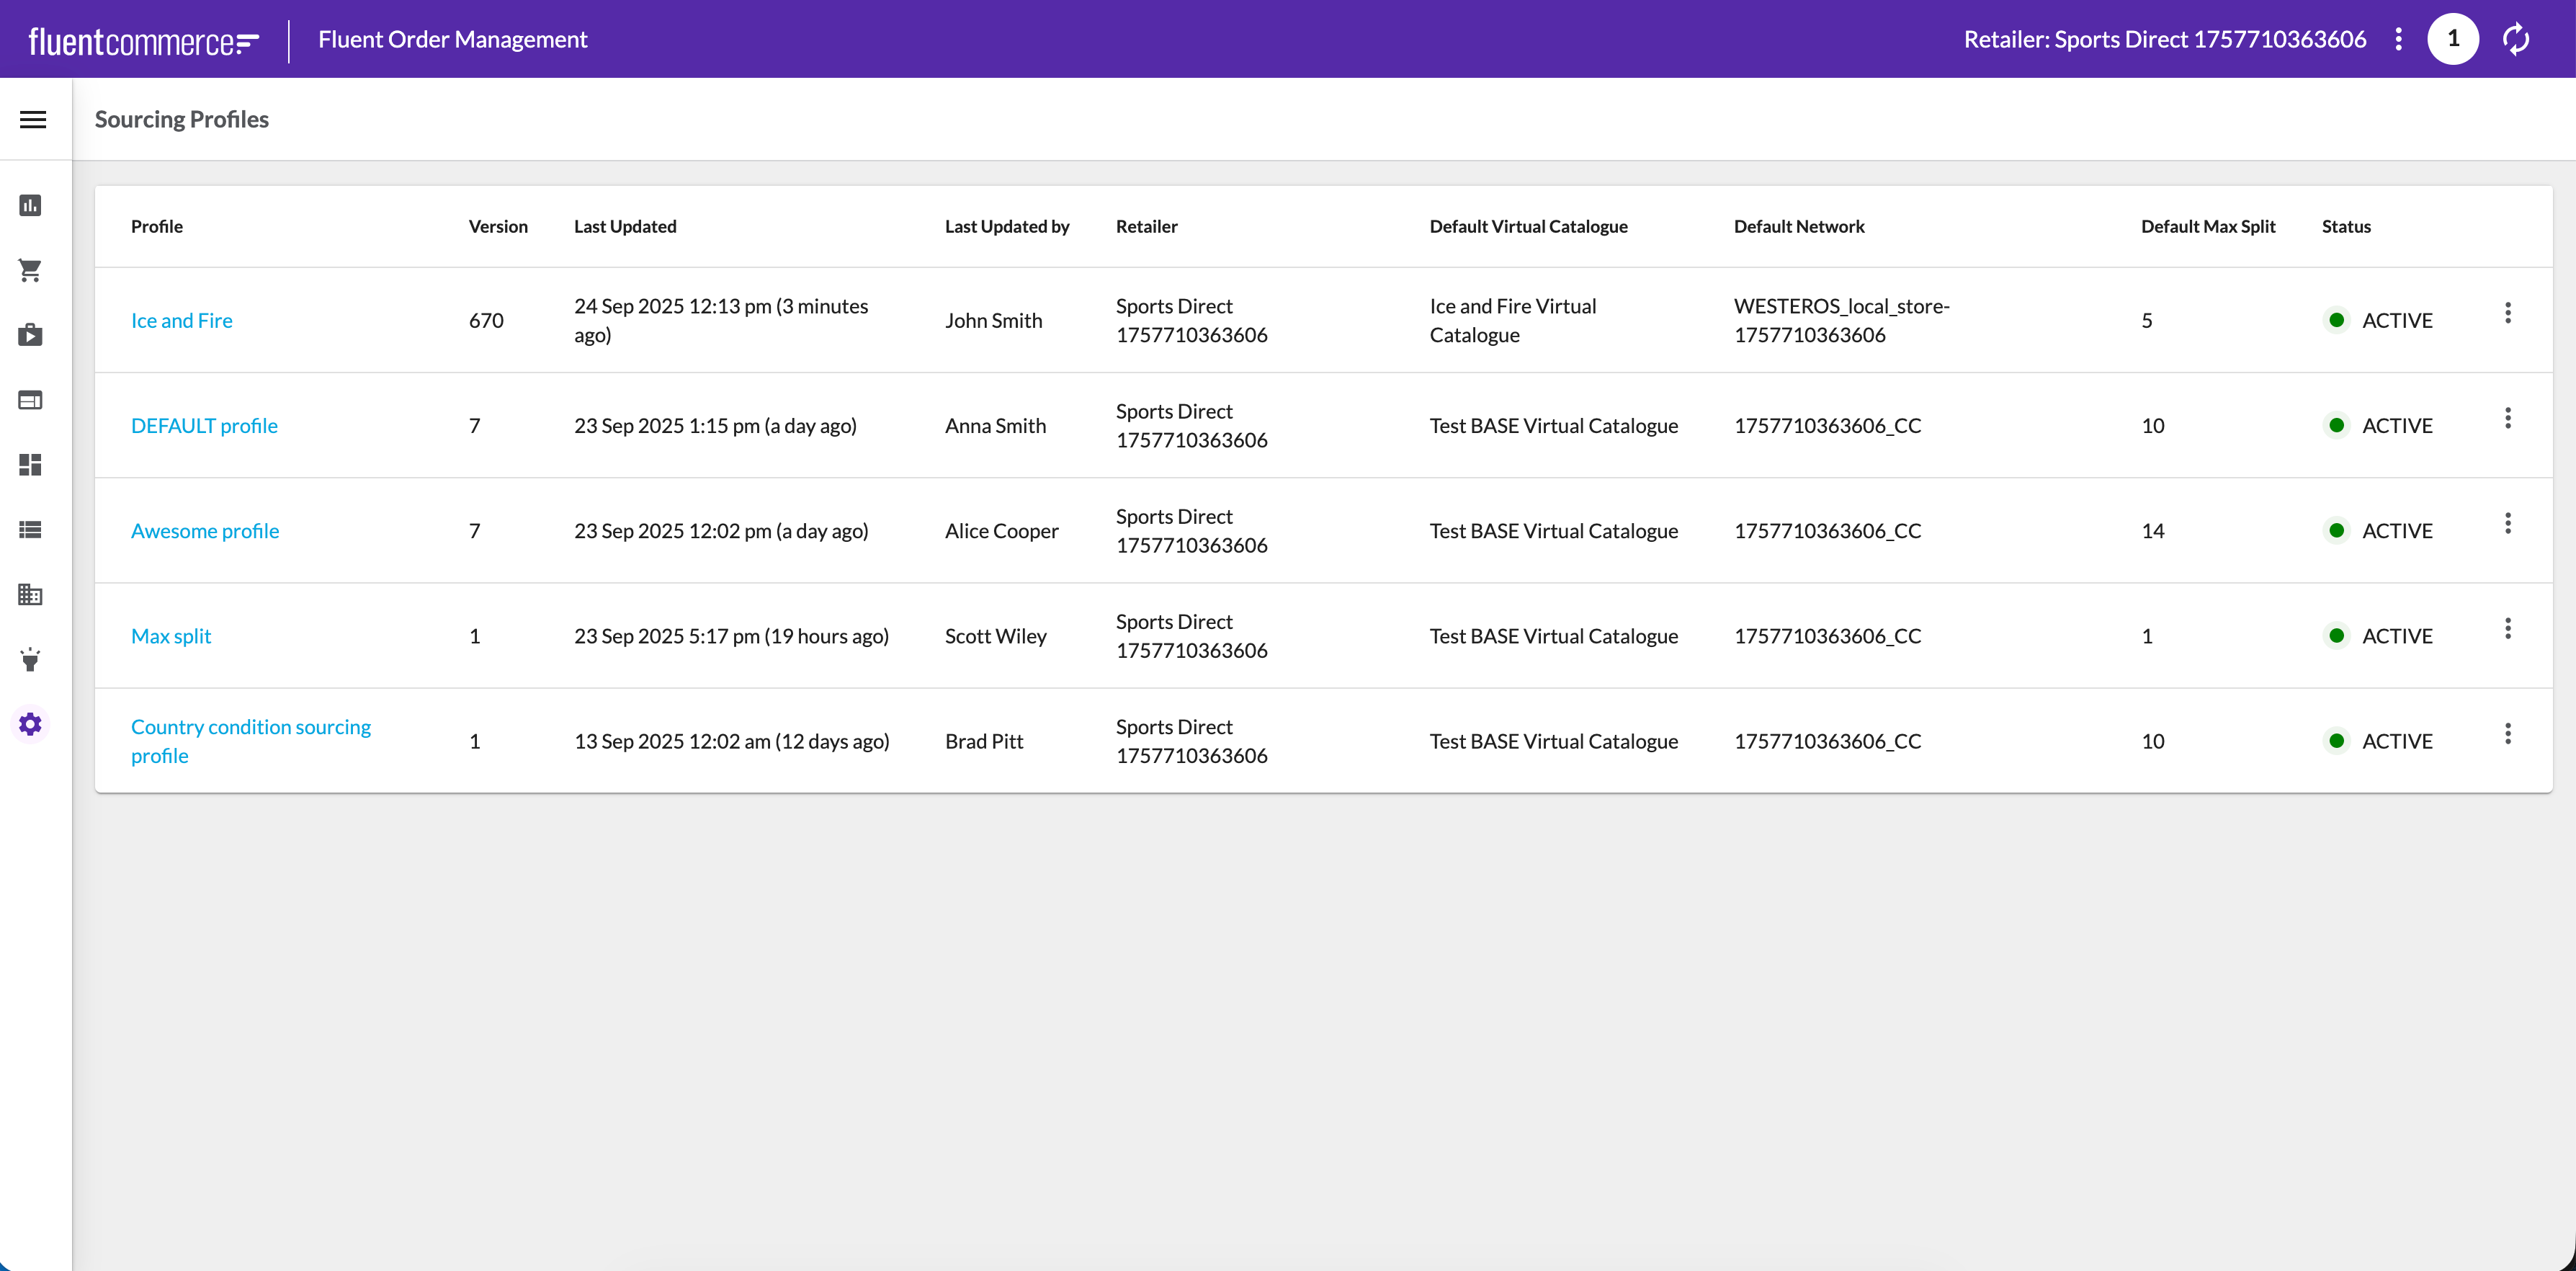The height and width of the screenshot is (1271, 2576).
Task: Click the user avatar badge labeled 1
Action: (2452, 39)
